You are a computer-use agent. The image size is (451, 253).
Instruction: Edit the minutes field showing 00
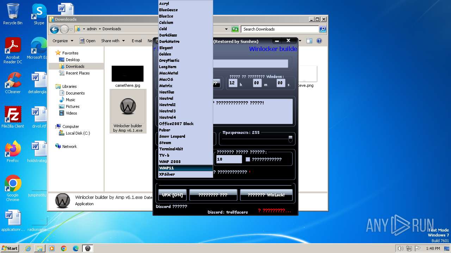click(257, 83)
